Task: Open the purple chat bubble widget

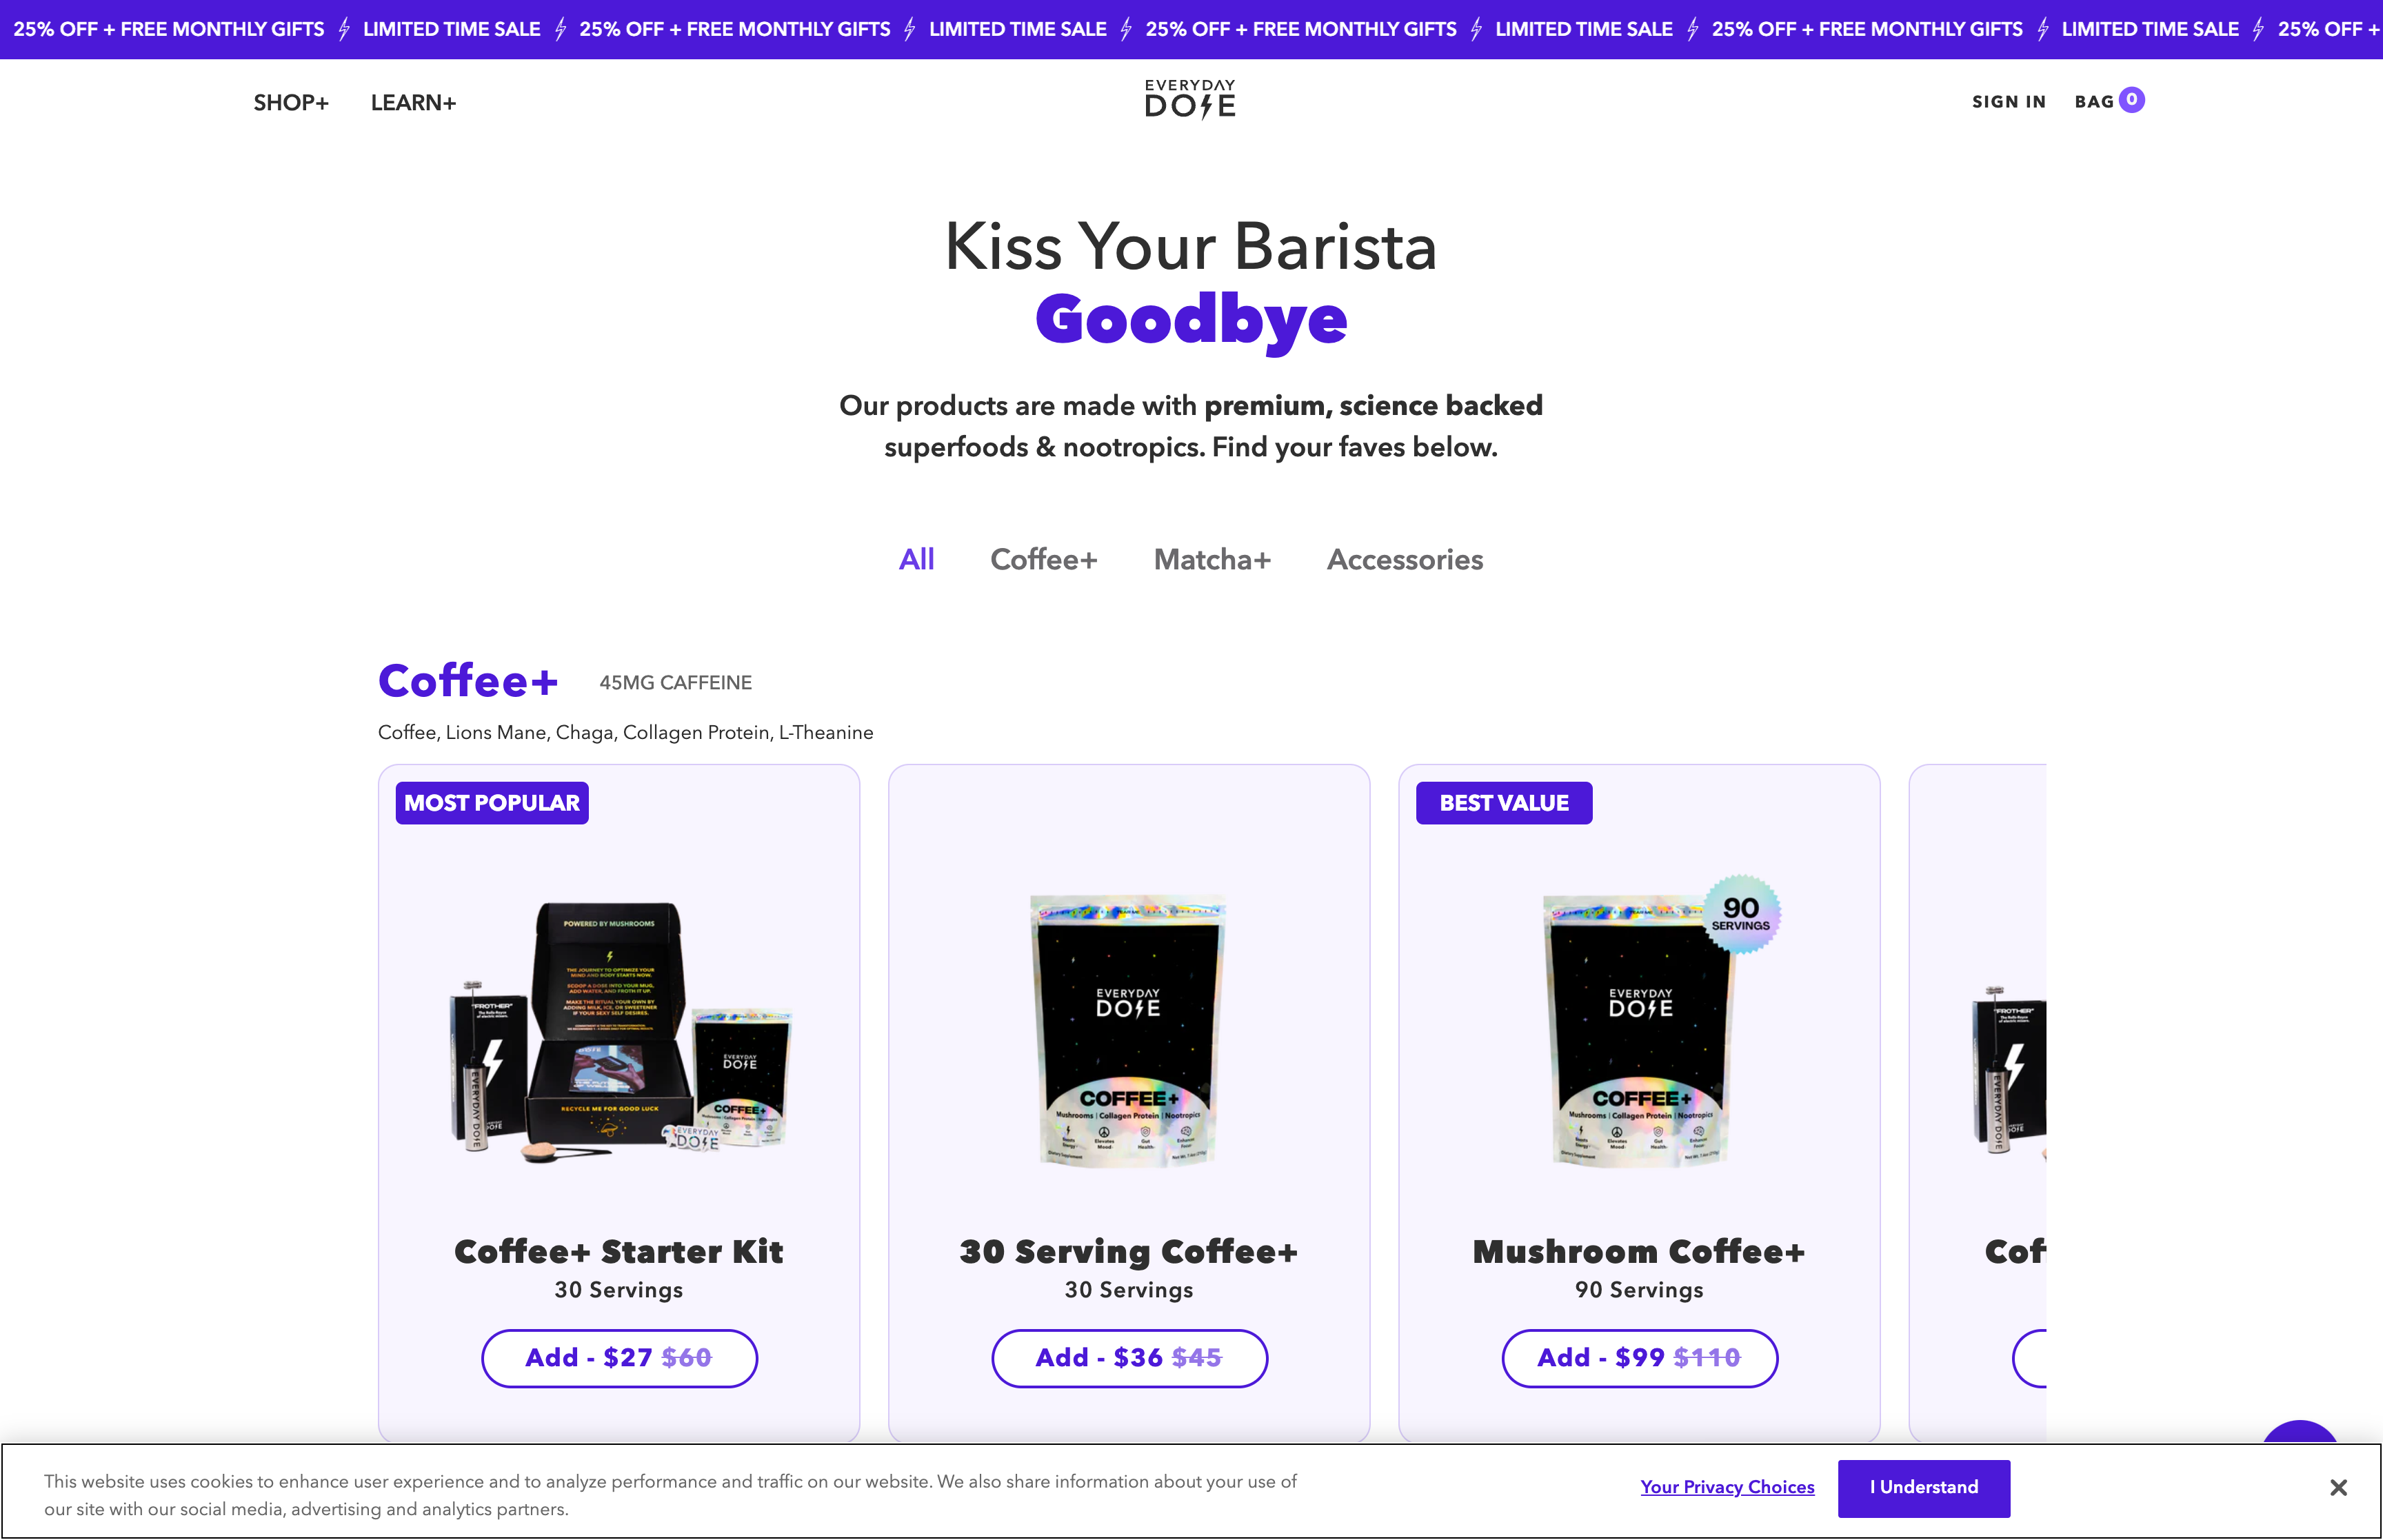Action: coord(2300,1432)
